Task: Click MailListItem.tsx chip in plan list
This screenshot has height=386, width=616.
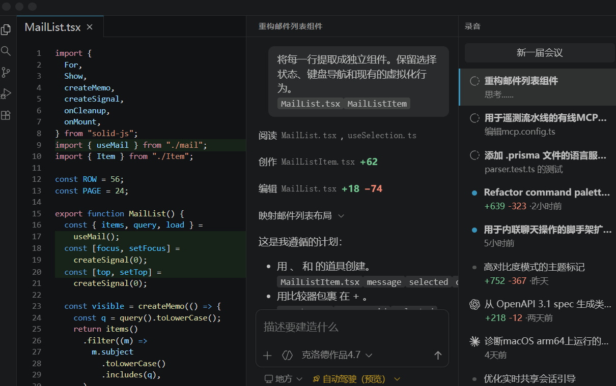Action: [x=320, y=282]
